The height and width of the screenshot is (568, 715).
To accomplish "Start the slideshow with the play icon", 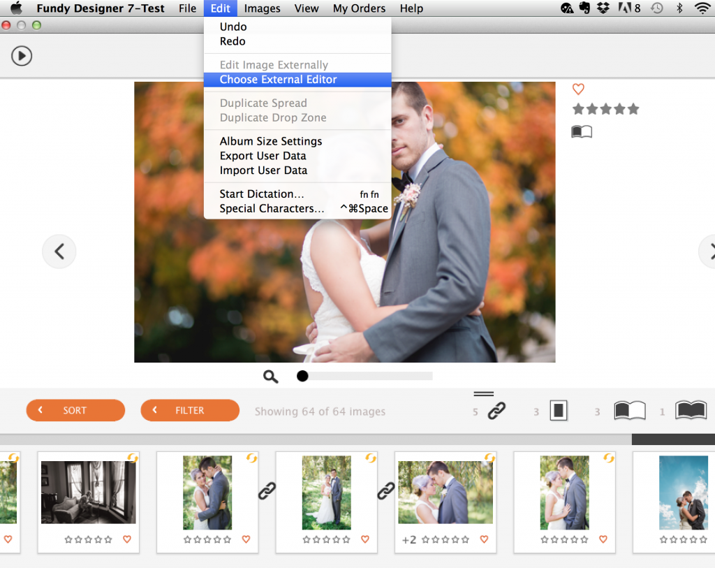I will 22,56.
